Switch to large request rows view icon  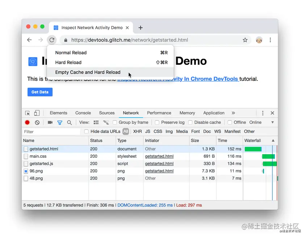(x=96, y=122)
